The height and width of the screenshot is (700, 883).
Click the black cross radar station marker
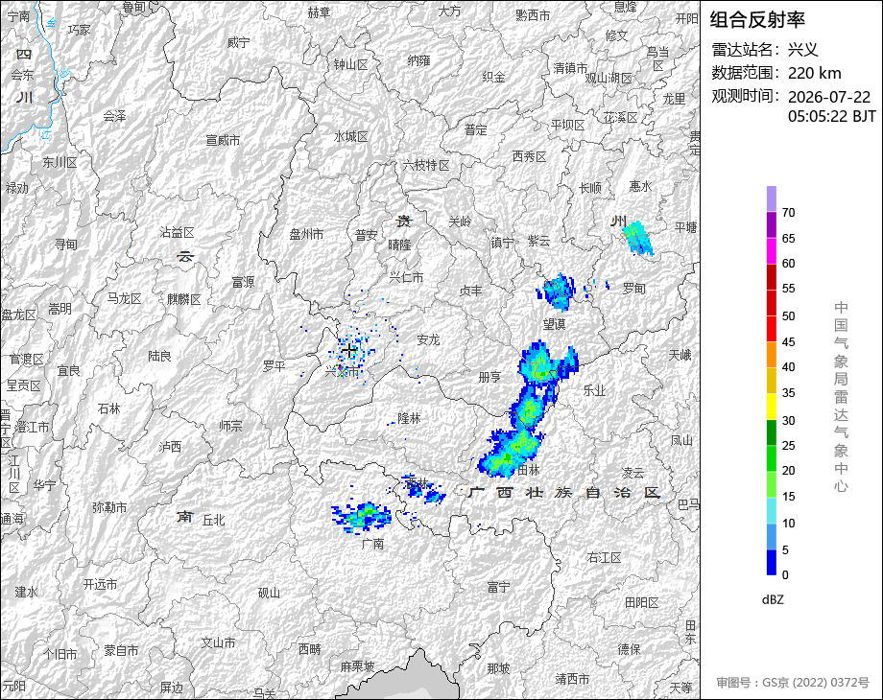click(x=349, y=351)
